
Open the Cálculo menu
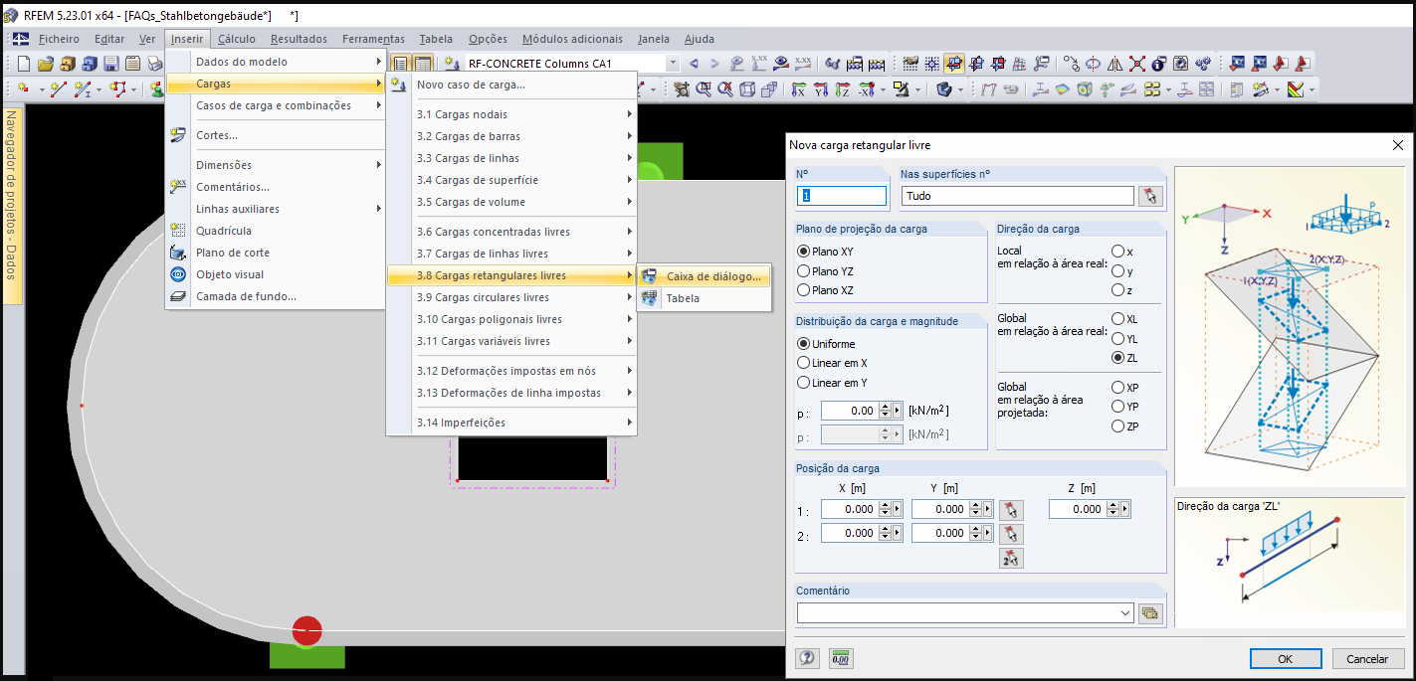236,39
